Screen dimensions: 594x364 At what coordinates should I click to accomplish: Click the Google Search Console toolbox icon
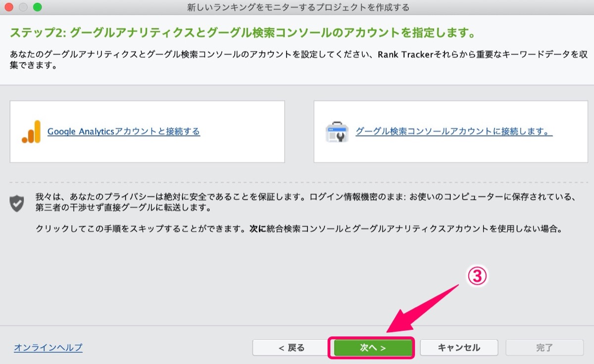coord(337,132)
